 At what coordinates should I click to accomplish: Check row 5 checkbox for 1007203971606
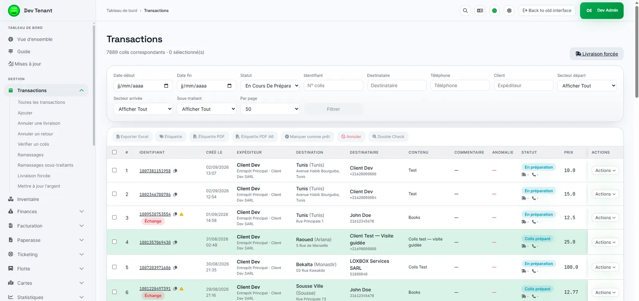[x=115, y=267]
